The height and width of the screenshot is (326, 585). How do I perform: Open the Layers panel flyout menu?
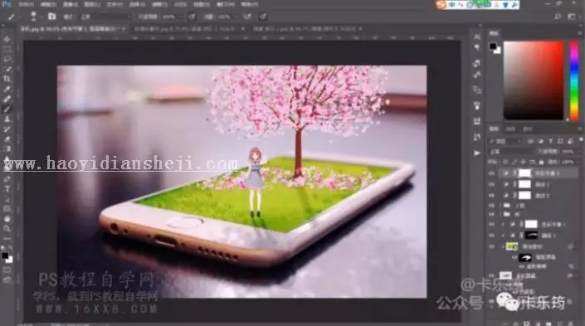[580, 129]
